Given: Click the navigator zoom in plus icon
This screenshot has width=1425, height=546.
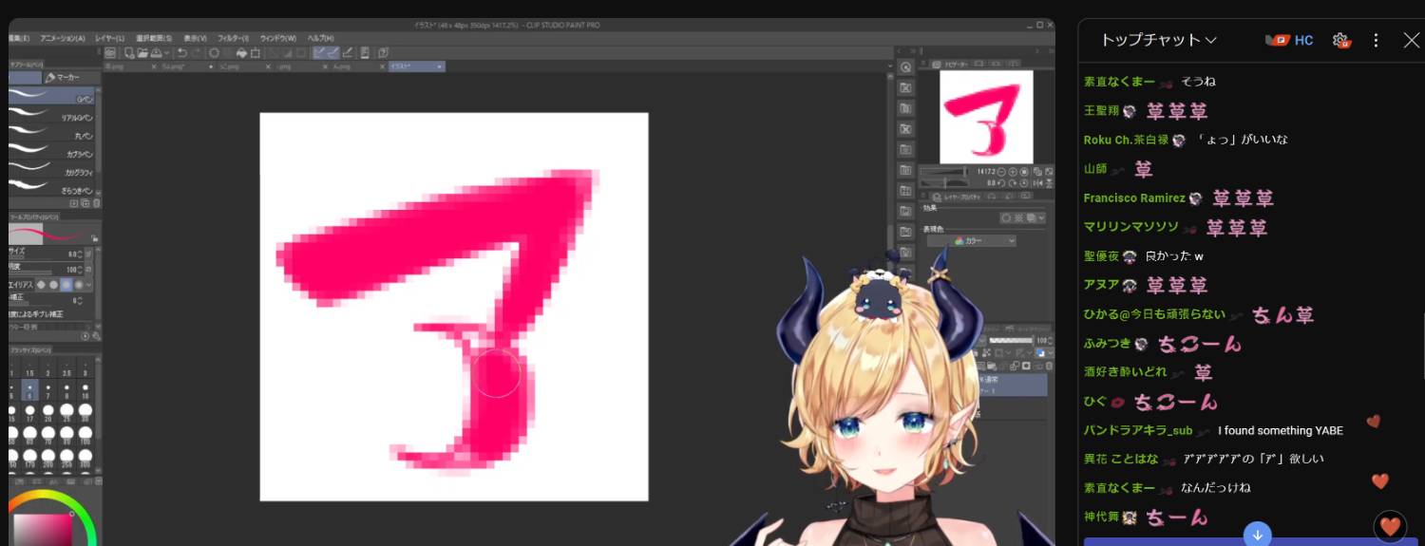Looking at the screenshot, I should pyautogui.click(x=1012, y=171).
